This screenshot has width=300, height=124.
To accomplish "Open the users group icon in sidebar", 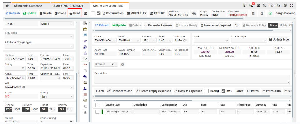I will click(85, 88).
